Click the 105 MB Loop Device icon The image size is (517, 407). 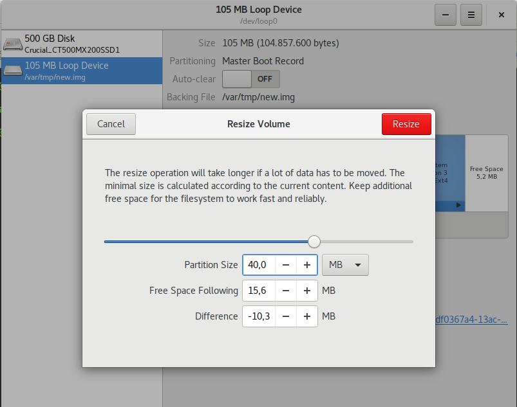(x=12, y=70)
